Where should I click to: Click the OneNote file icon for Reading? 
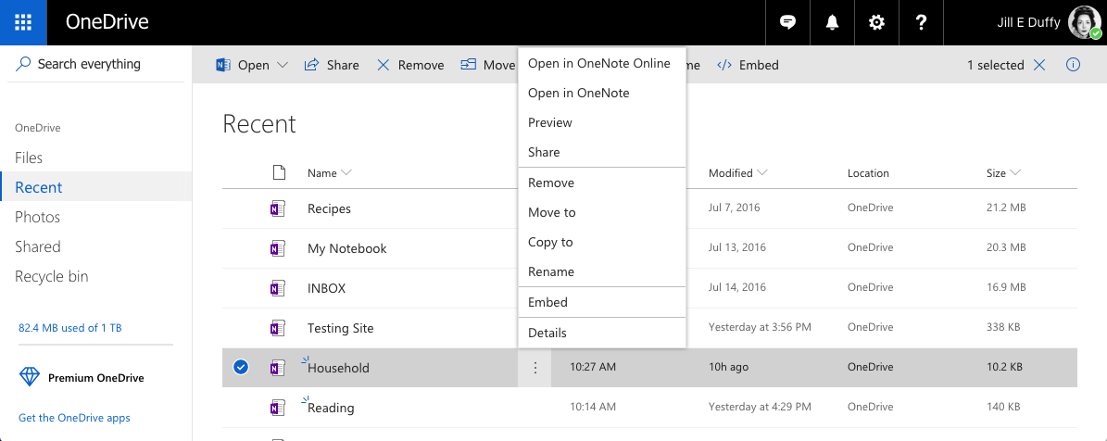[x=278, y=408]
